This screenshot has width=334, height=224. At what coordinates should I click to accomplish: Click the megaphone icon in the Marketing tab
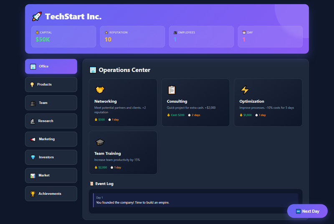click(x=33, y=140)
